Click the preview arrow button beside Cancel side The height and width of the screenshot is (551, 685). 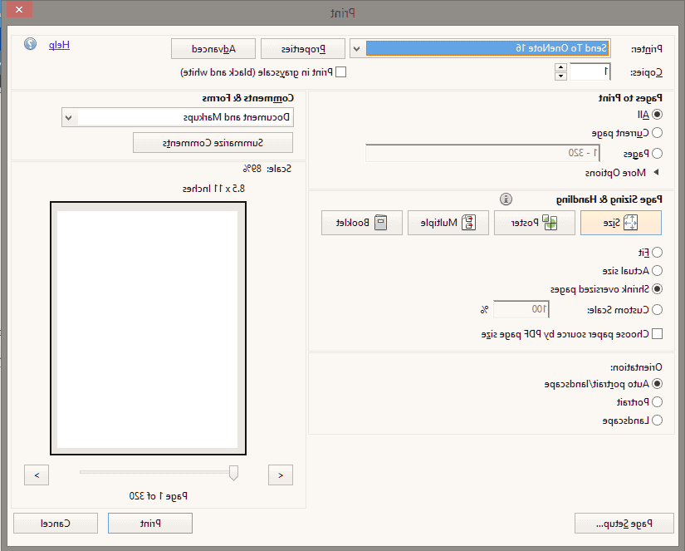pos(37,475)
